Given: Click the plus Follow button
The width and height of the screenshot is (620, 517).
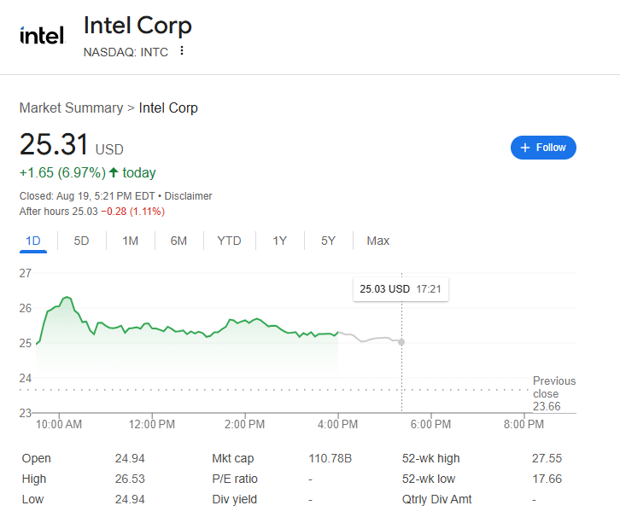Looking at the screenshot, I should tap(543, 148).
